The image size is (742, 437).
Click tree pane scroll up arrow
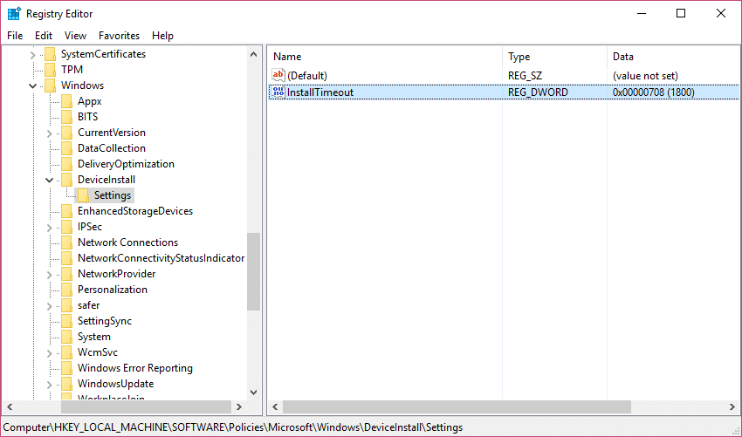click(x=254, y=54)
